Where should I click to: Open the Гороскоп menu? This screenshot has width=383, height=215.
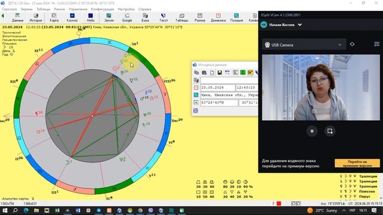click(10, 9)
